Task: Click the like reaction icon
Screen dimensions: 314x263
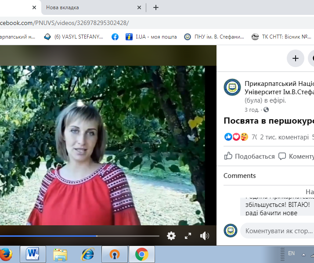Action: 228,137
